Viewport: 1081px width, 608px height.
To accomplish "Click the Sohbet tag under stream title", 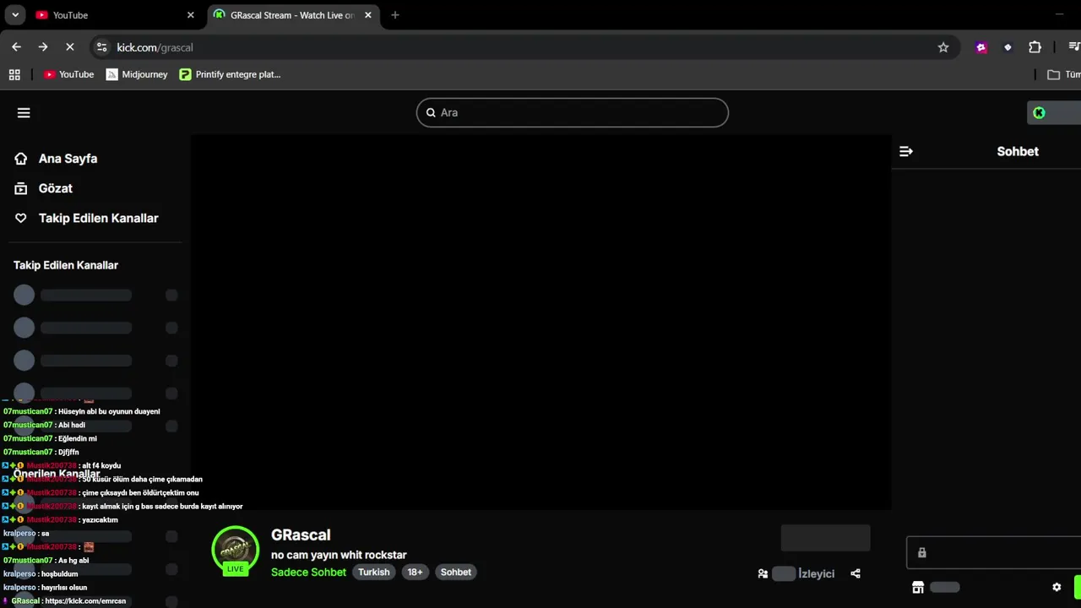I will pos(456,572).
